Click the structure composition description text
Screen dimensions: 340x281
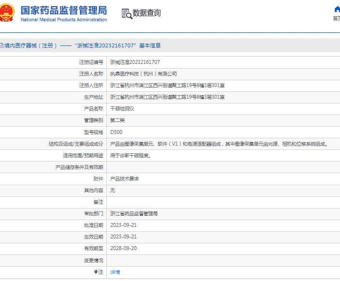click(219, 144)
